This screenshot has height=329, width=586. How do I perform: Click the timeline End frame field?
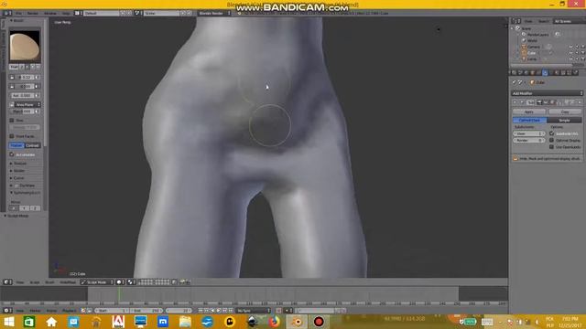[146, 311]
